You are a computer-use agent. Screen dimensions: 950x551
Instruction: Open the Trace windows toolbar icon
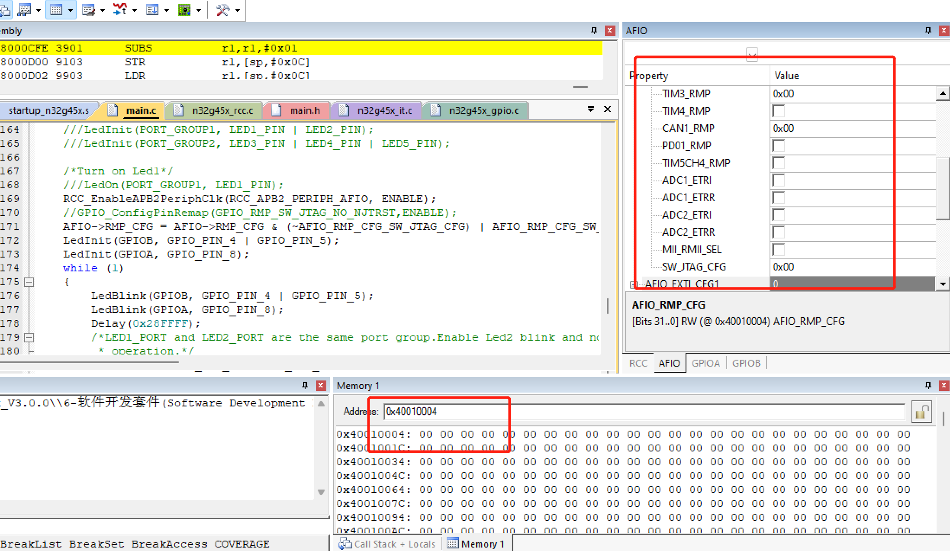[x=152, y=10]
